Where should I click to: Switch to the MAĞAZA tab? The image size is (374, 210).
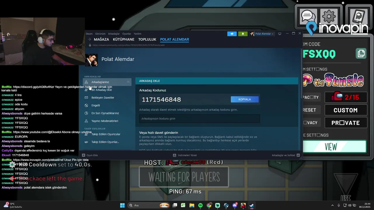click(x=101, y=39)
